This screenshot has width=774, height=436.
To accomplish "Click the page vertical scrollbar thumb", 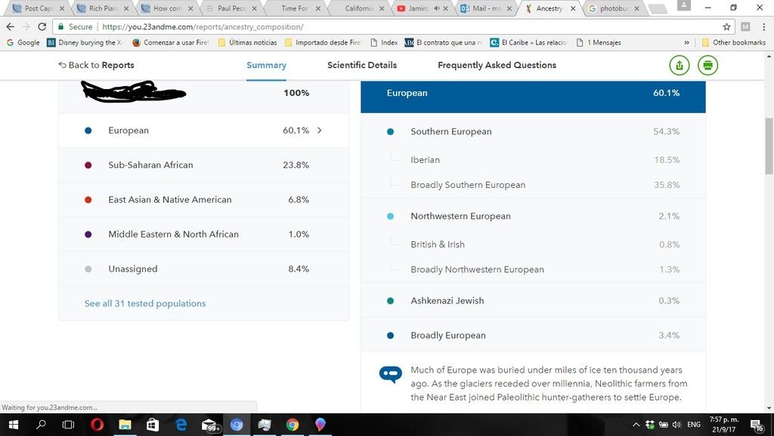I will click(769, 146).
